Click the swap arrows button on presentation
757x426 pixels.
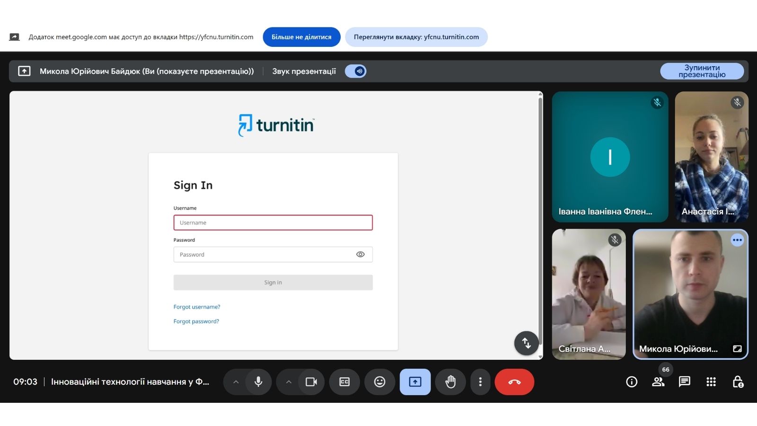click(526, 343)
